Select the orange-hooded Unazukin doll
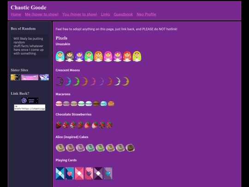Viewport: 249px width, 187px height. tap(99, 56)
